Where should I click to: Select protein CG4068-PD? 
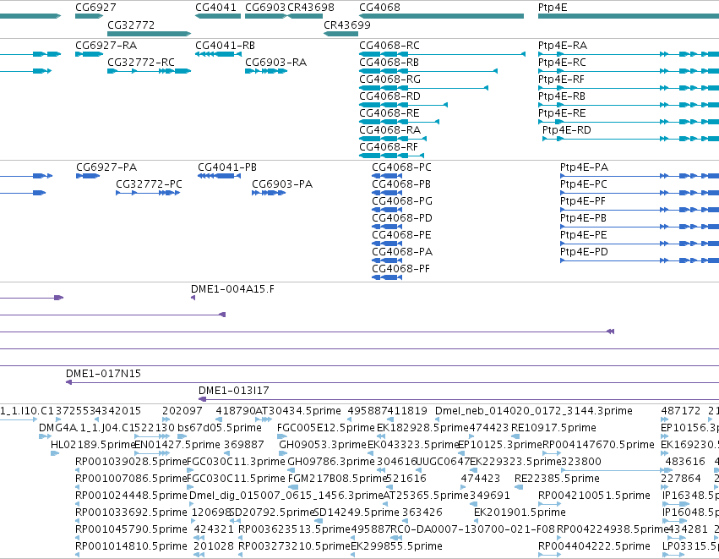tap(387, 227)
